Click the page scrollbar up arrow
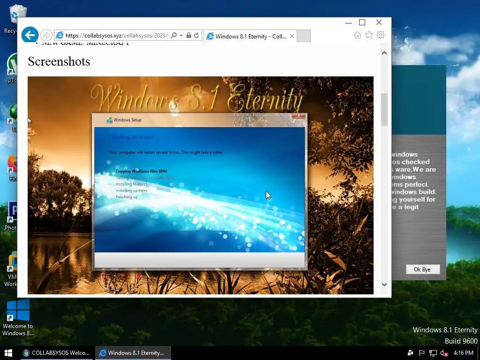This screenshot has width=480, height=360. point(384,53)
